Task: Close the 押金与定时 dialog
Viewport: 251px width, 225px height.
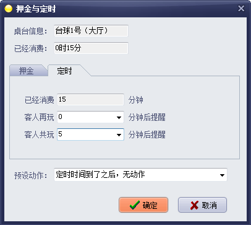Action: tap(241, 9)
